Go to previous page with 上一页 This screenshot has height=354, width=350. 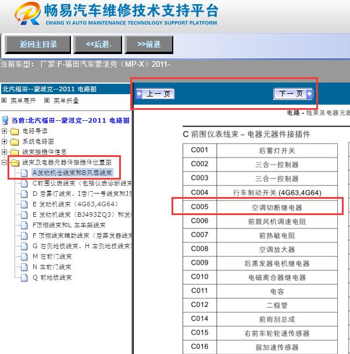155,94
